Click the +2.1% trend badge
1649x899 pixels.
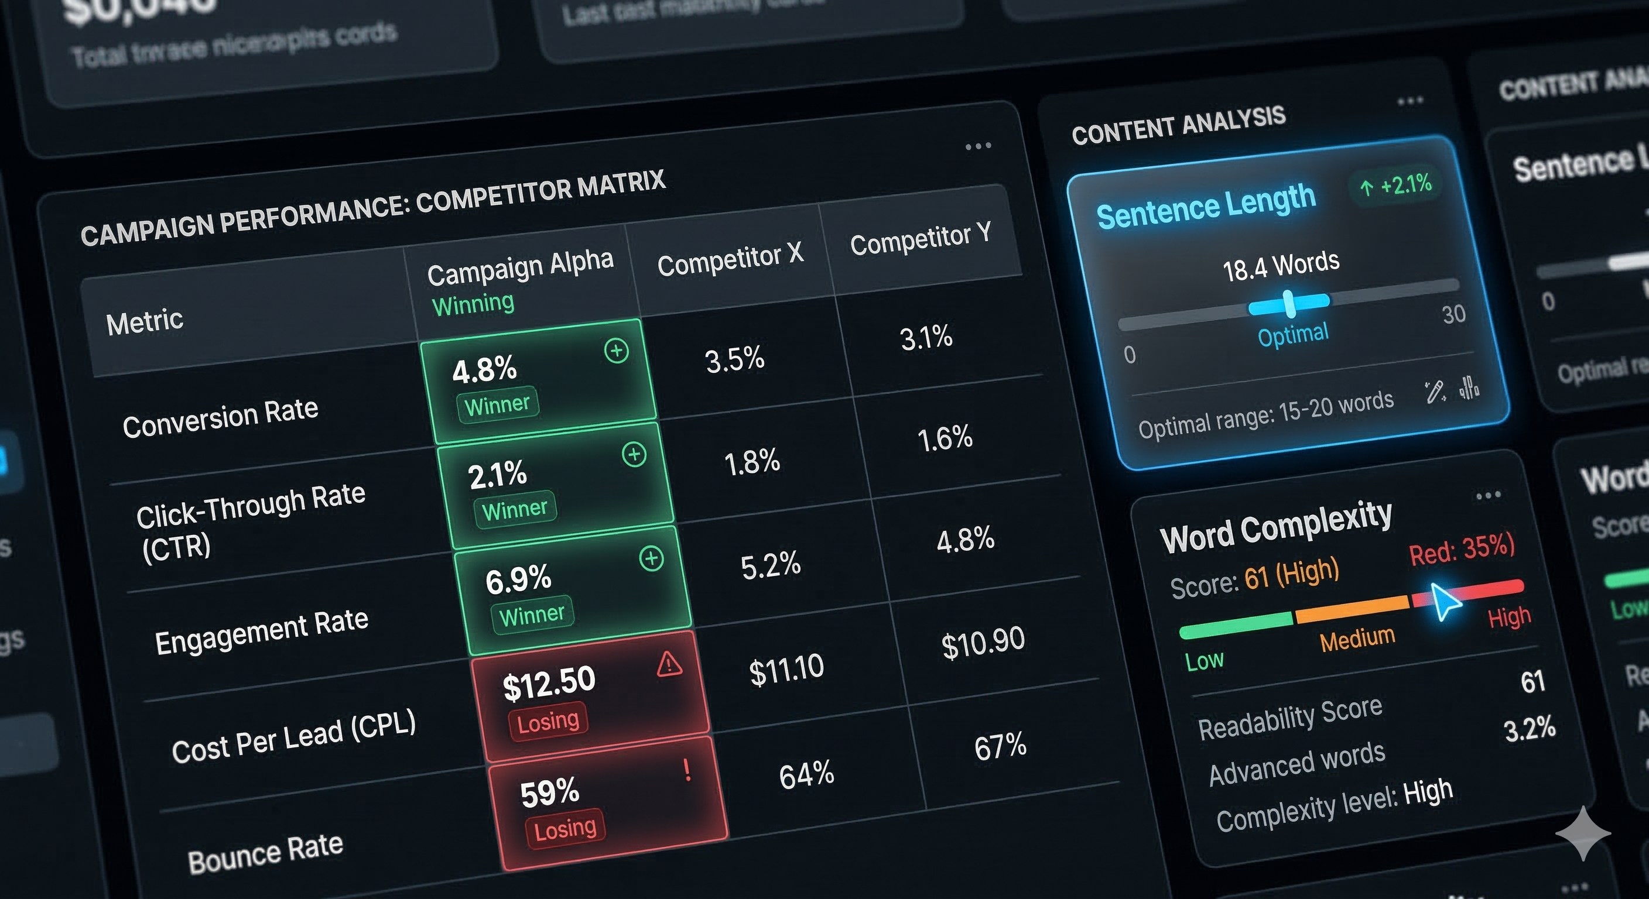tap(1397, 186)
